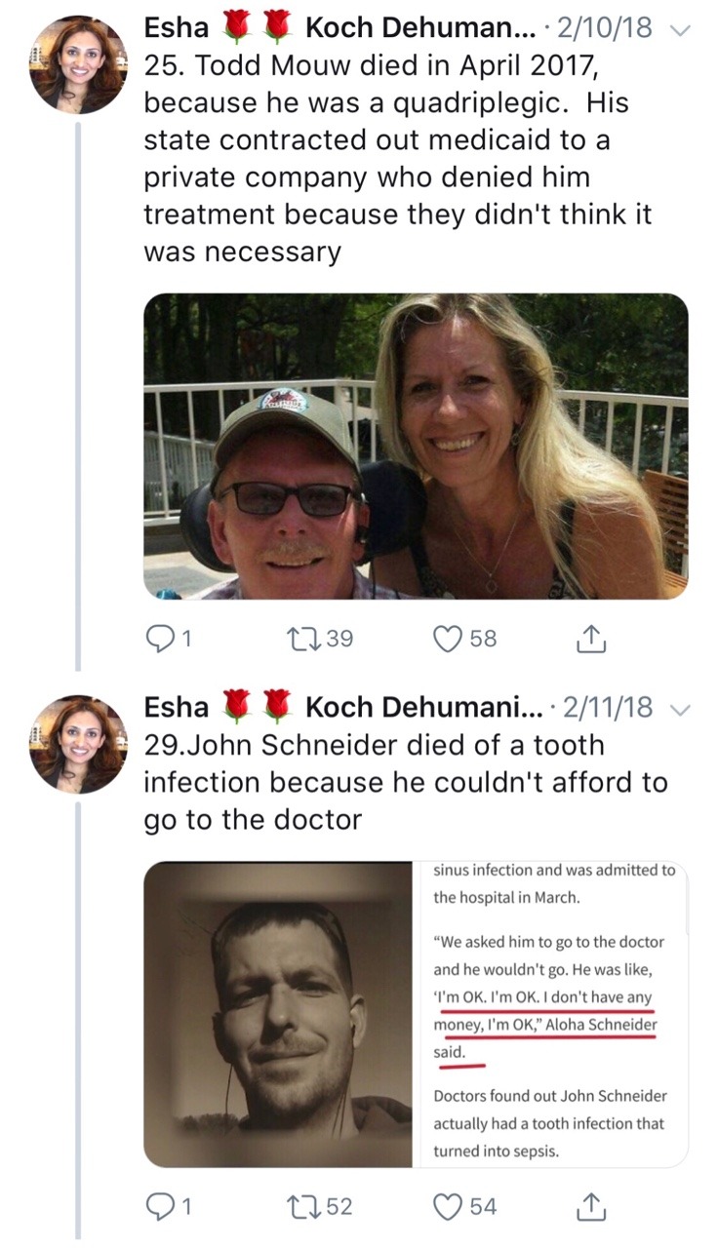
Task: Expand the chevron menu on 2/11/18 tweet
Action: [x=681, y=709]
